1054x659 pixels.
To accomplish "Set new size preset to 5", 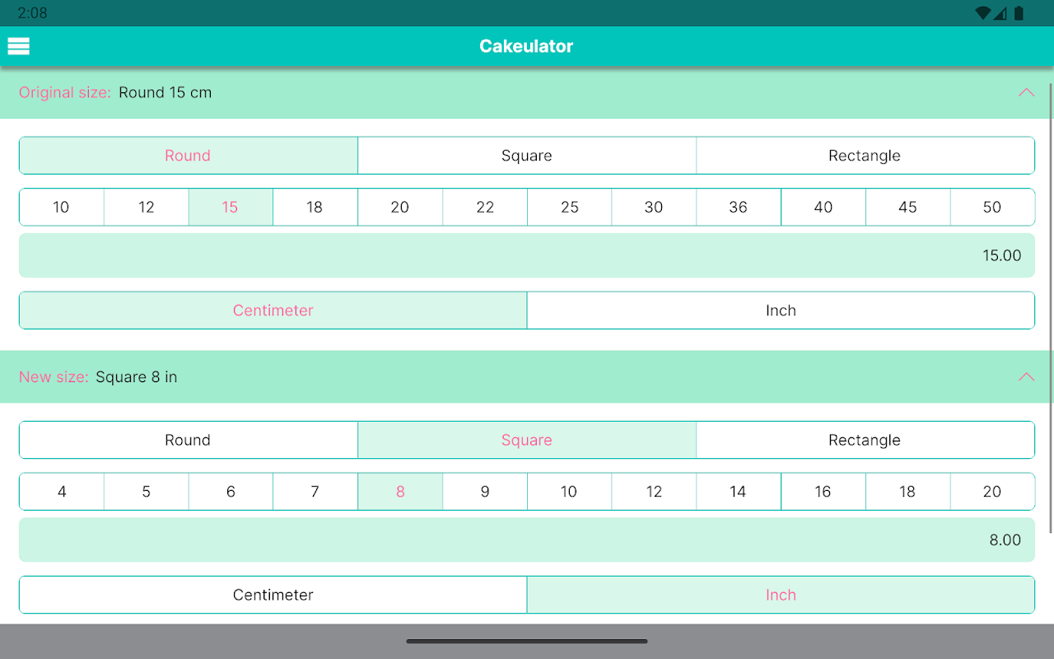I will point(147,491).
